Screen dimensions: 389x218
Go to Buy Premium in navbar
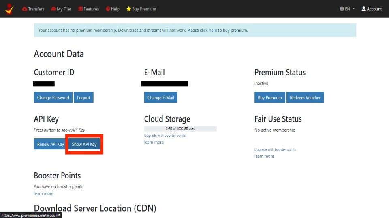[x=141, y=9]
